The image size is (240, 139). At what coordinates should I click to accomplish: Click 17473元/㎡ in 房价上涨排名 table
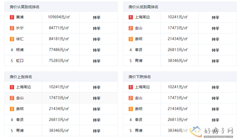[59, 98]
